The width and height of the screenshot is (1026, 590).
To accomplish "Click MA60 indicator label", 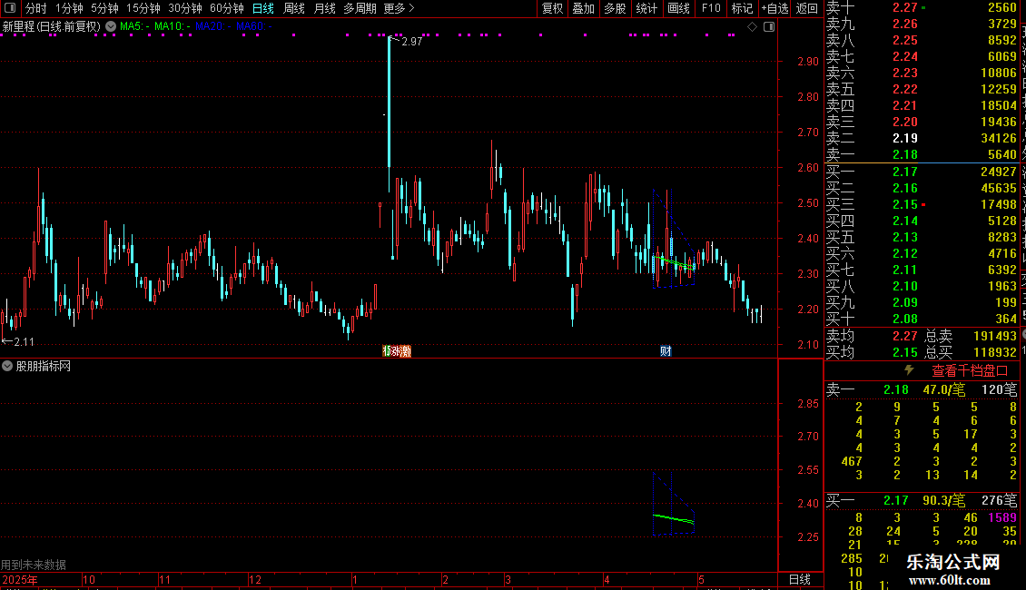I will click(254, 26).
